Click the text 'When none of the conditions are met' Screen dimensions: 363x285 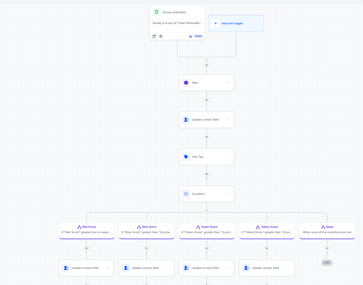point(327,232)
